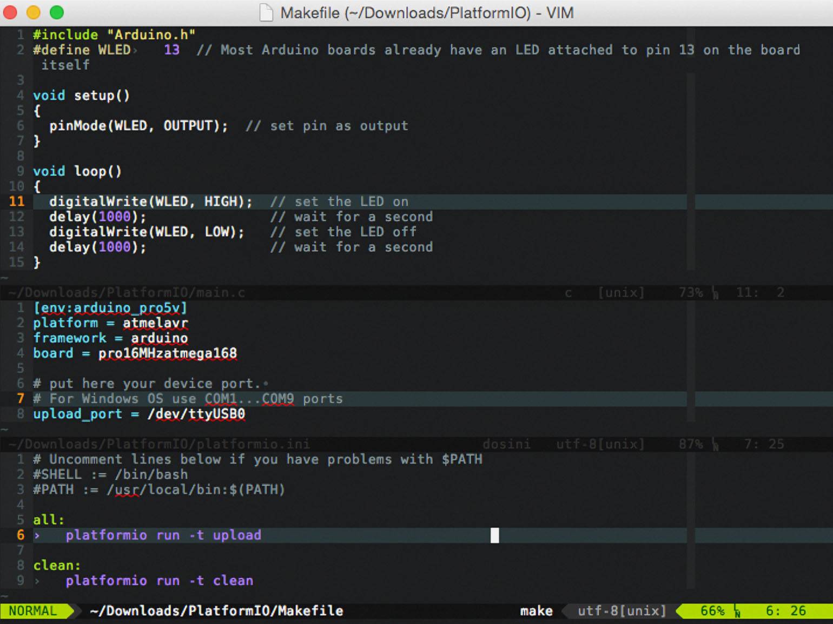Click highlighted line number 7 in platformio.ini pane
833x624 pixels.
(x=21, y=399)
